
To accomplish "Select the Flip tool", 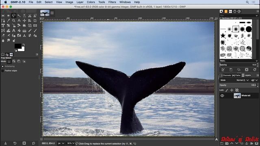I will tap(35, 26).
